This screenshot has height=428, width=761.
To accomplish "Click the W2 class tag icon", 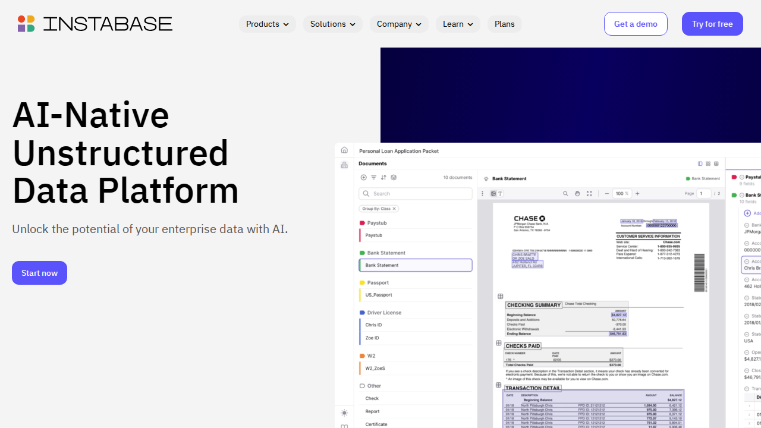I will point(362,355).
